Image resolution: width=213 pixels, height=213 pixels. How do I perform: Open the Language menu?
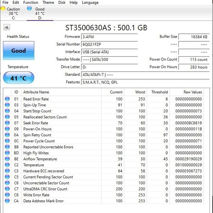tap(90, 3)
